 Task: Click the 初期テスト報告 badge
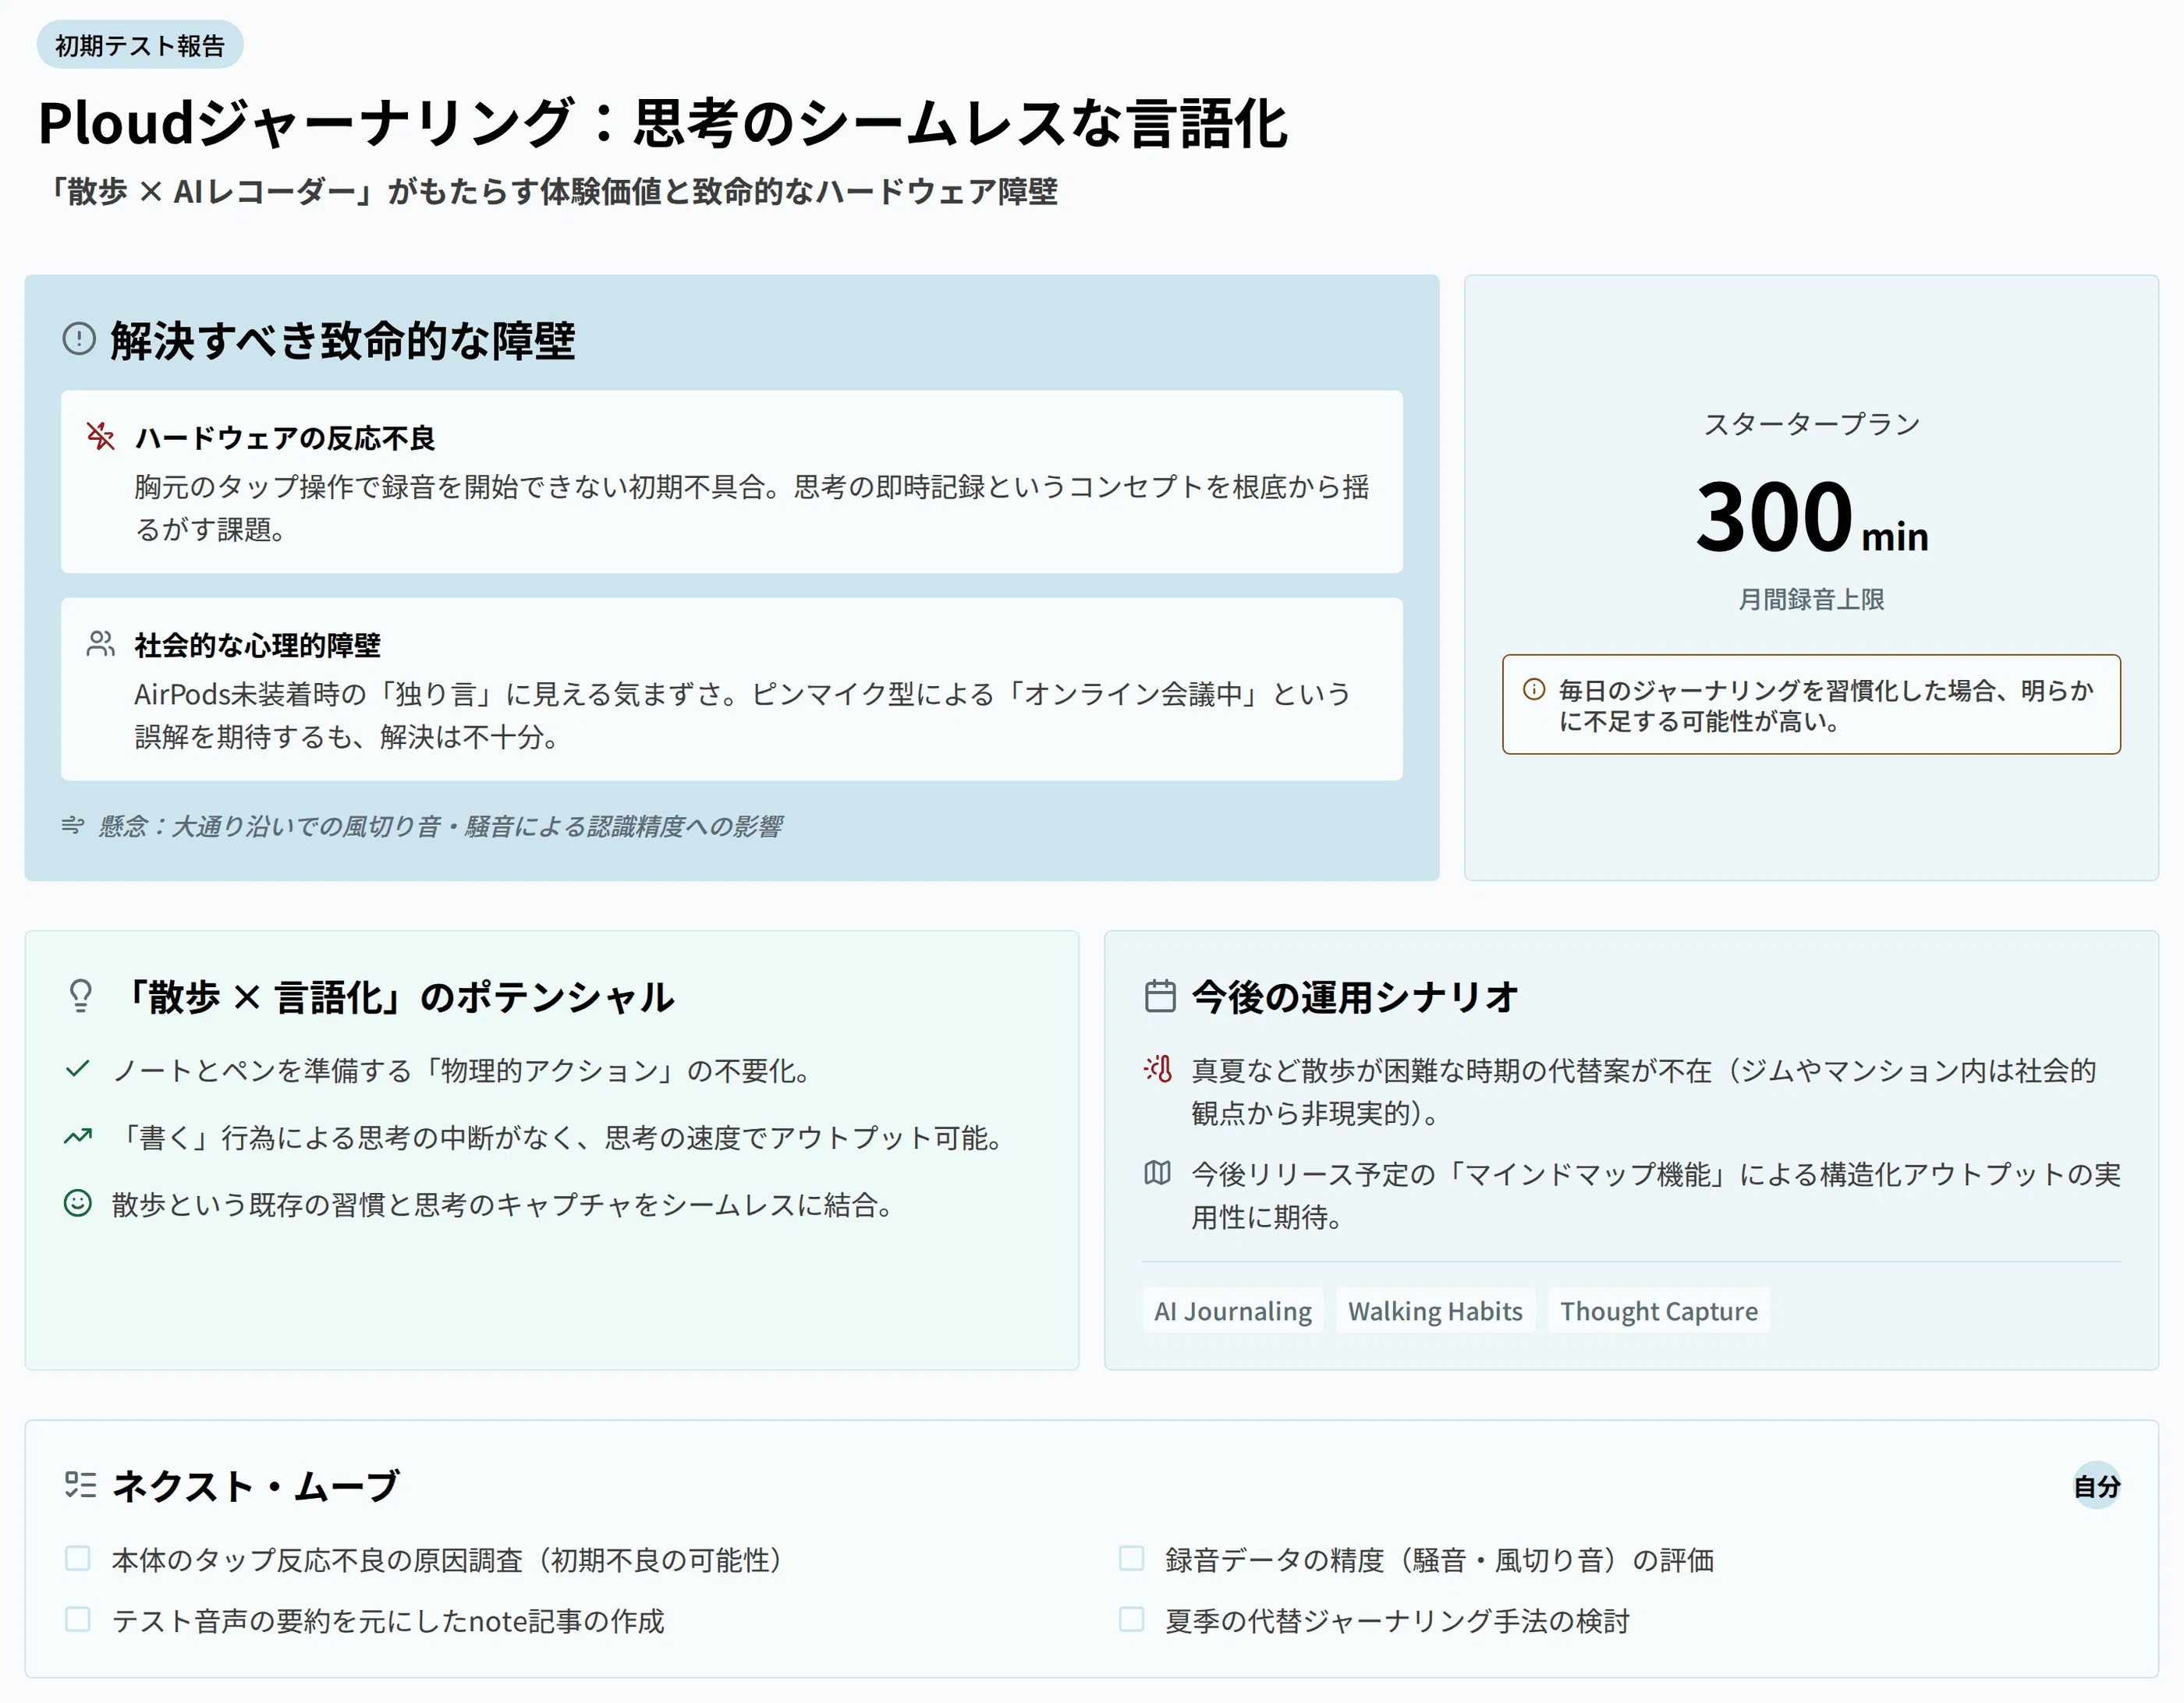[x=140, y=45]
